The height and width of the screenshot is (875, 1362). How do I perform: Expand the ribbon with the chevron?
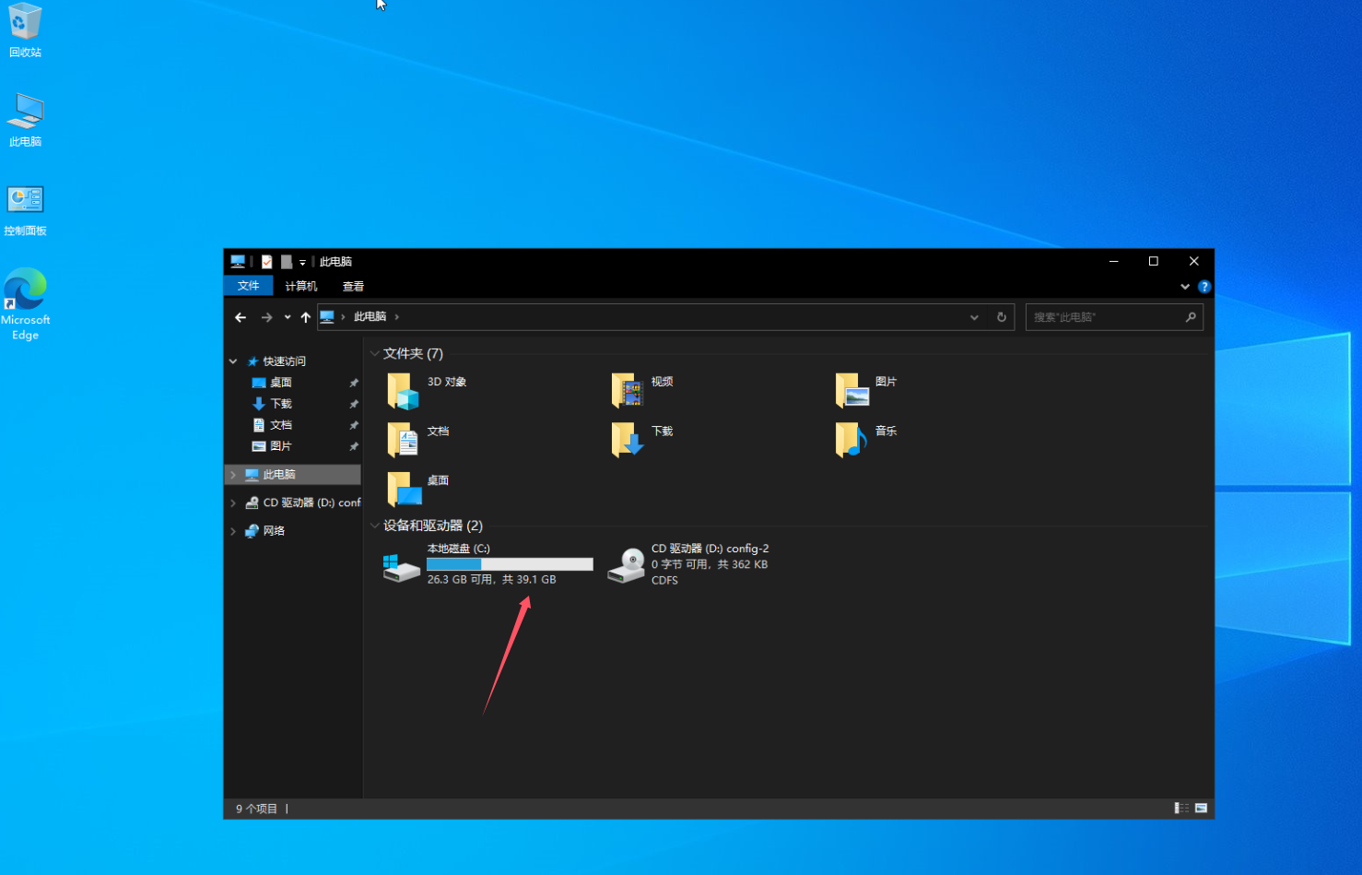click(1185, 287)
